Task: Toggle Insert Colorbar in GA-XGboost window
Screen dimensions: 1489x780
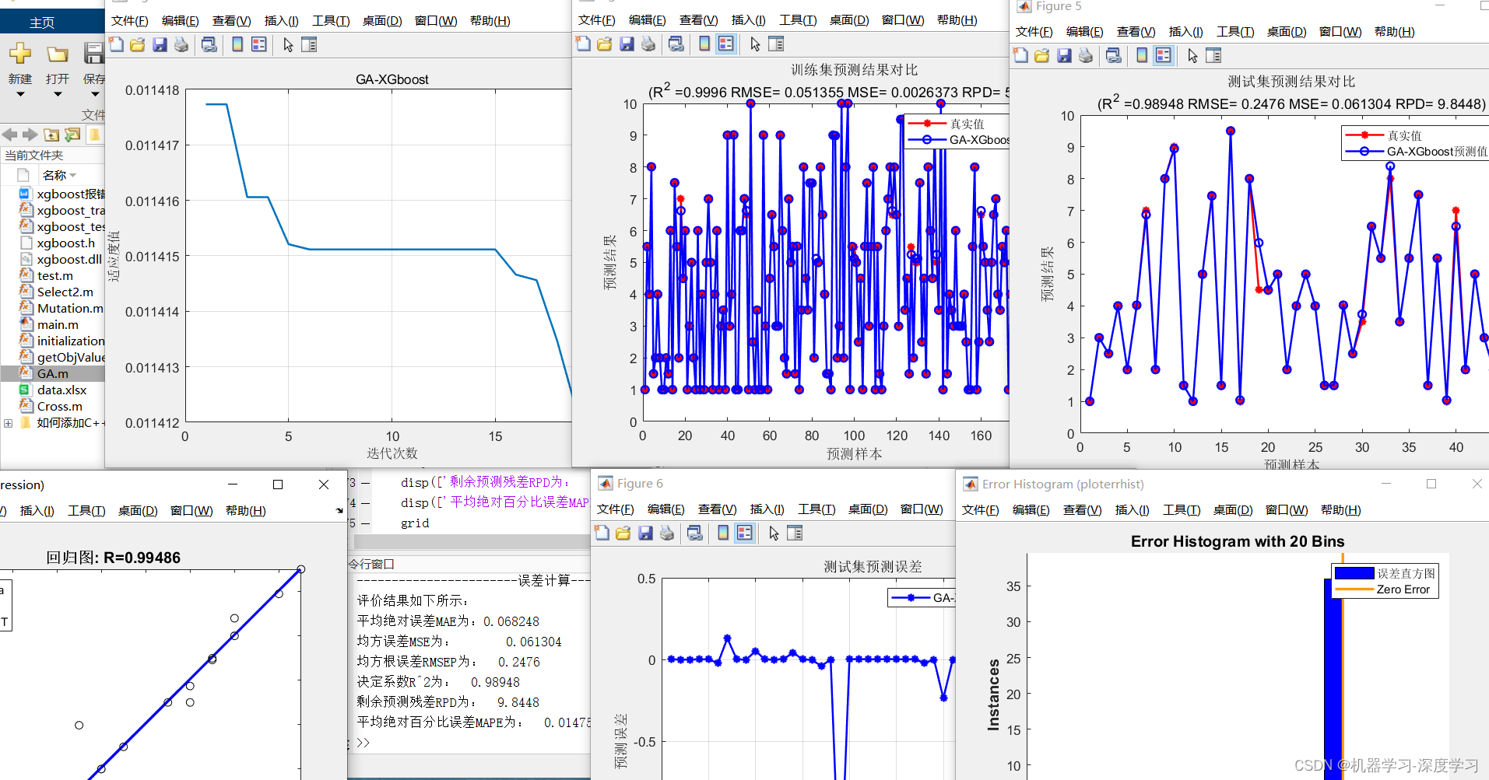Action: (237, 44)
